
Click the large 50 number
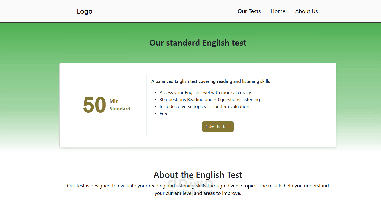[x=94, y=105]
